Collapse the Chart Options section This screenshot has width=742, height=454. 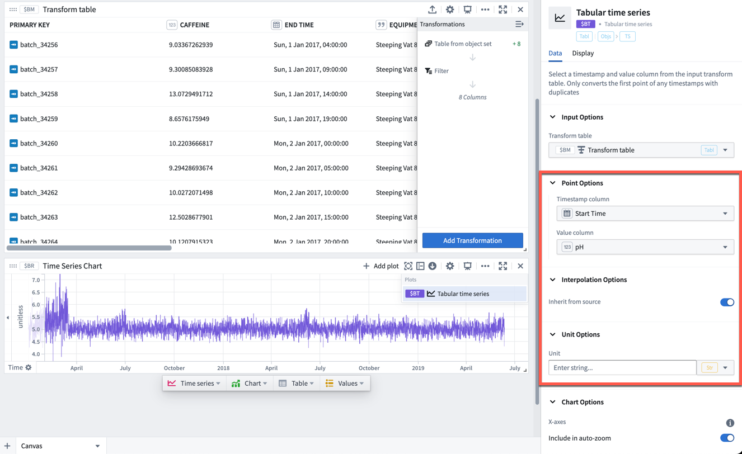pyautogui.click(x=552, y=402)
